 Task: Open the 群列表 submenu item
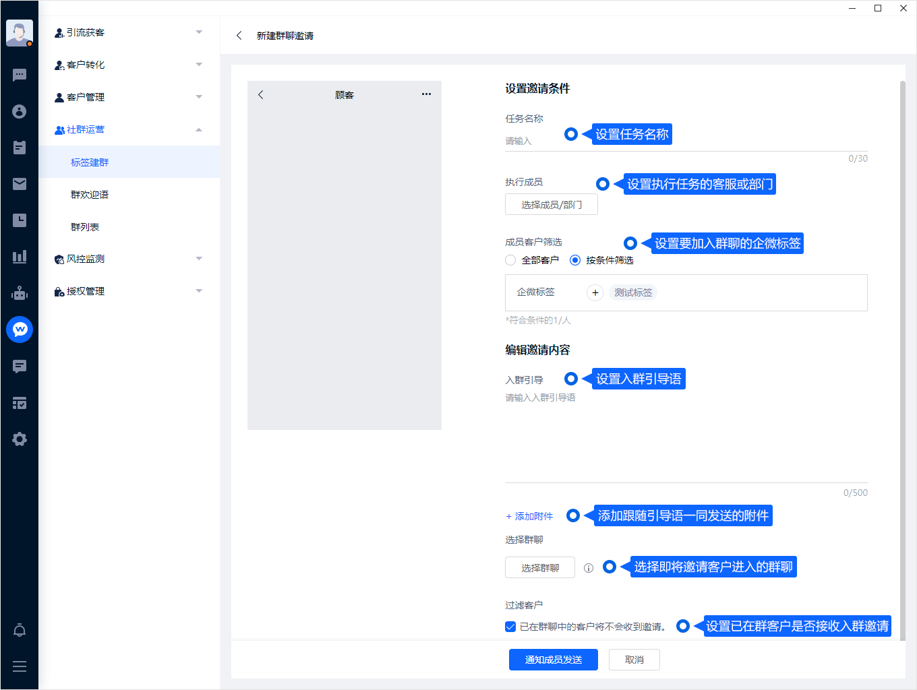129,227
